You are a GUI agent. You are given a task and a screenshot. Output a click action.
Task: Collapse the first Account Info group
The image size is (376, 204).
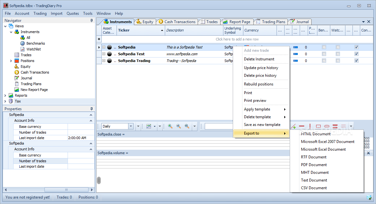pos(91,121)
